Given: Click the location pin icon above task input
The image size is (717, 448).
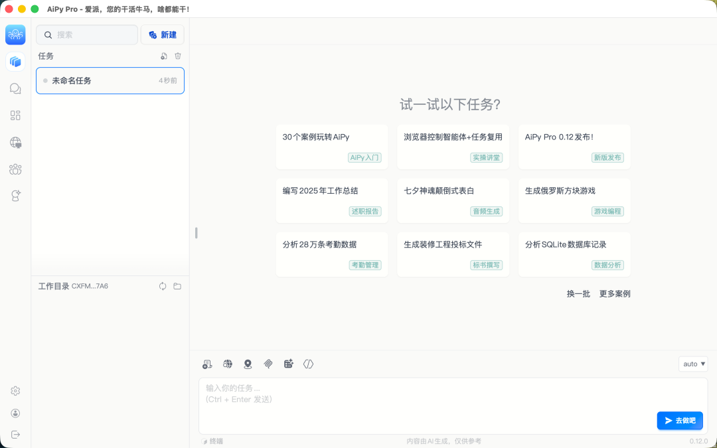Looking at the screenshot, I should pos(248,364).
